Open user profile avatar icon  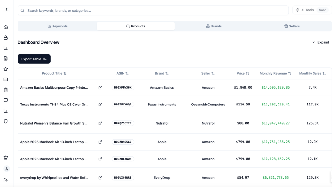tap(6, 169)
